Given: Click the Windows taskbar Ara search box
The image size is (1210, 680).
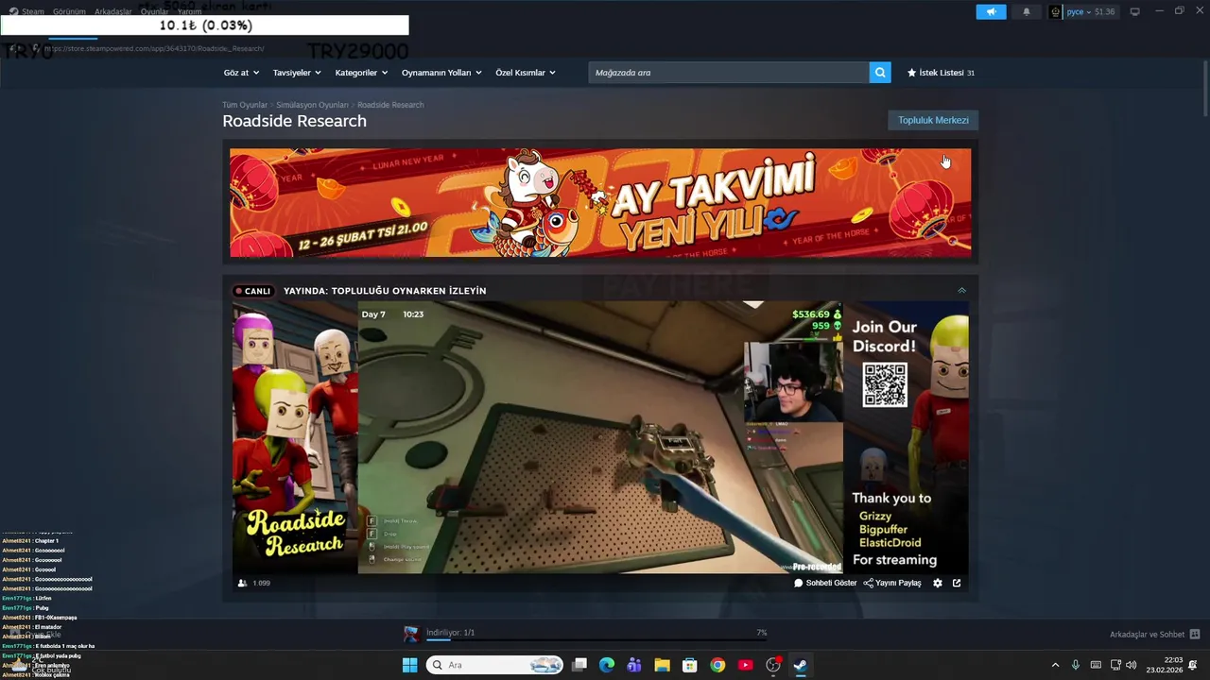Looking at the screenshot, I should (494, 665).
